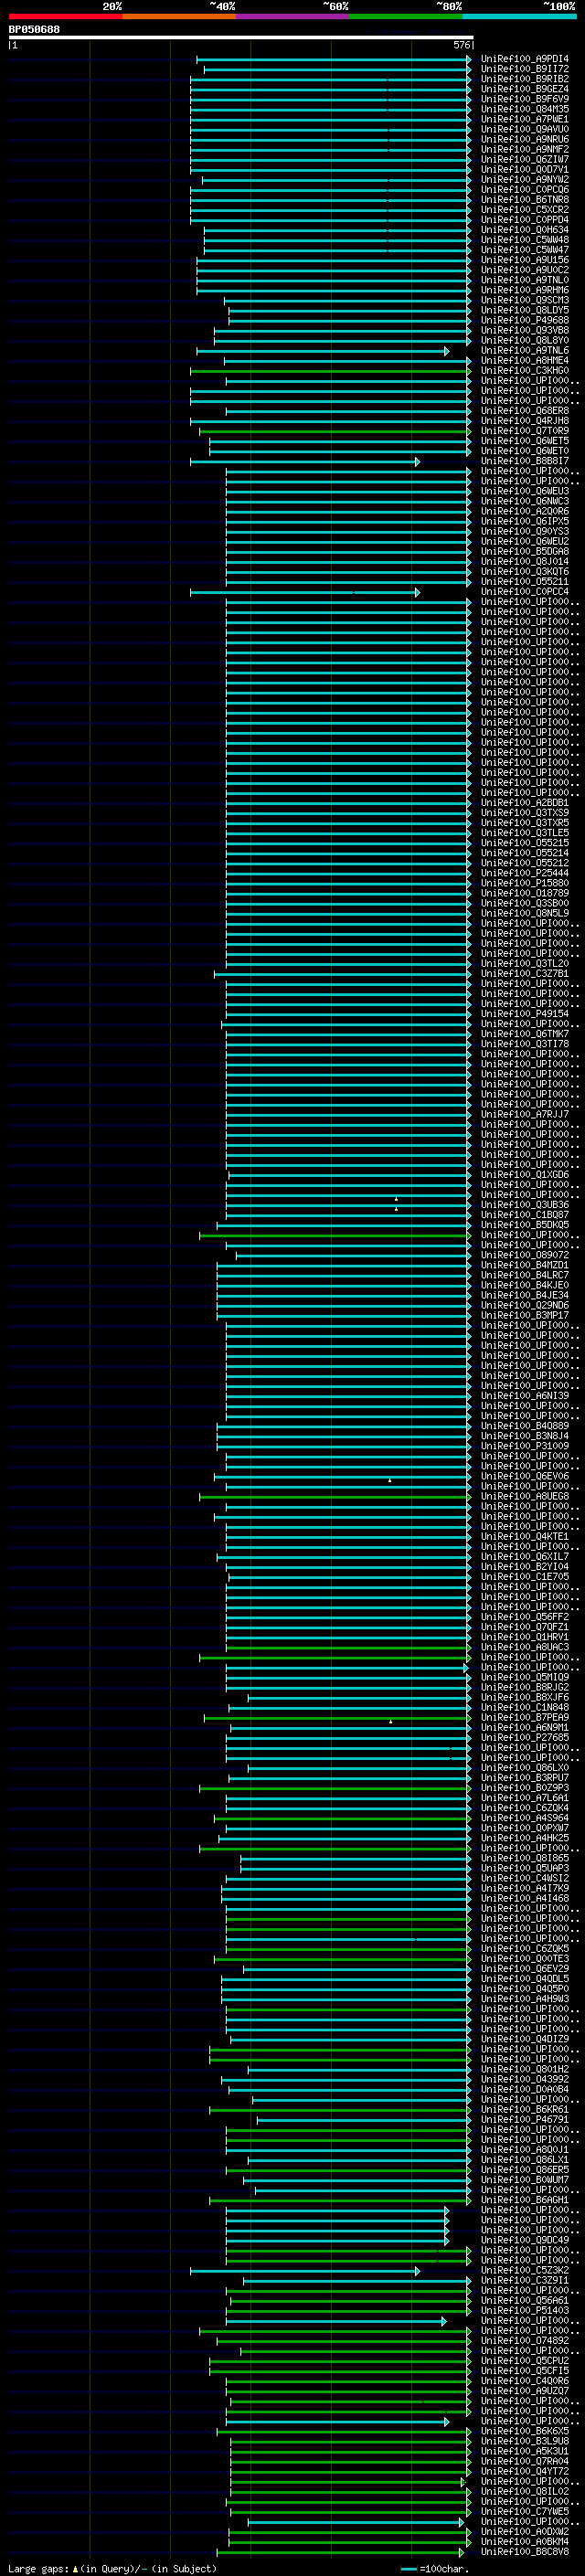The width and height of the screenshot is (585, 2576).
Task: Click the white query sequence ruler bar
Action: click(x=241, y=38)
